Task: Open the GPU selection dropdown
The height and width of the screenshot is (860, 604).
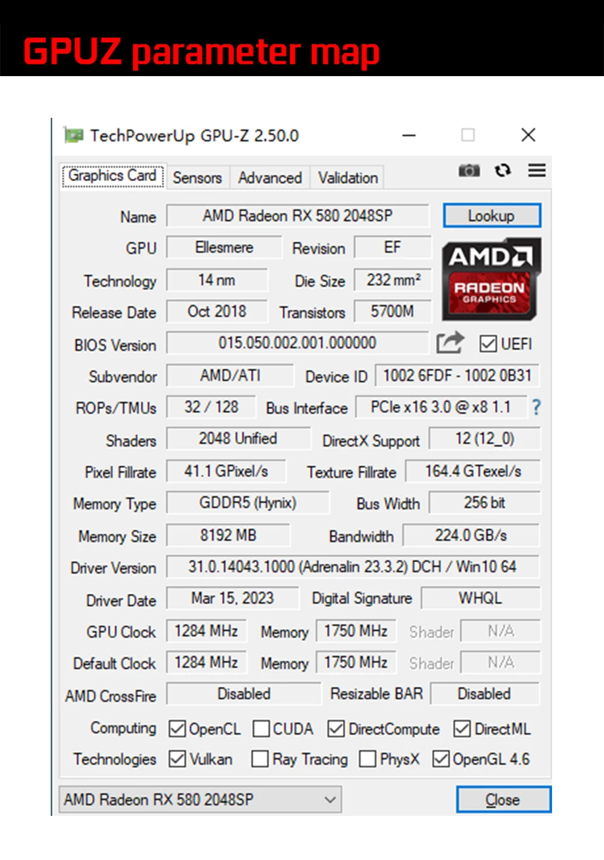Action: tap(200, 800)
